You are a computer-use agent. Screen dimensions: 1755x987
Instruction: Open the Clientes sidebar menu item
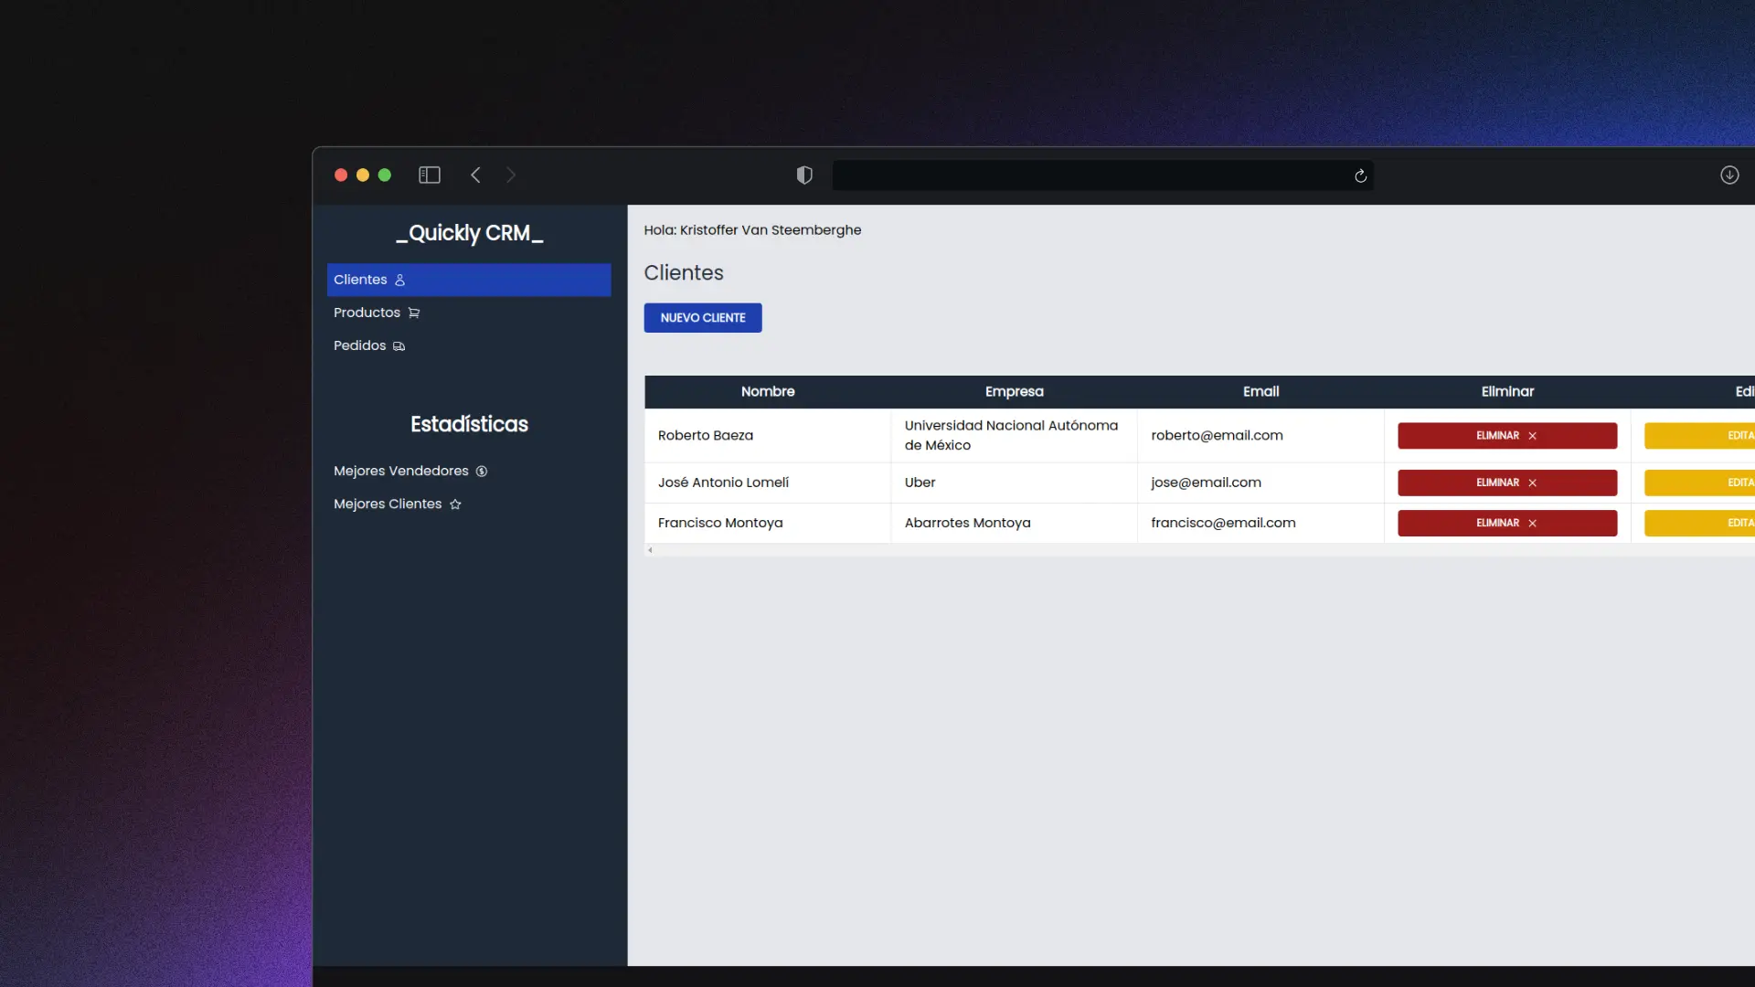point(469,280)
